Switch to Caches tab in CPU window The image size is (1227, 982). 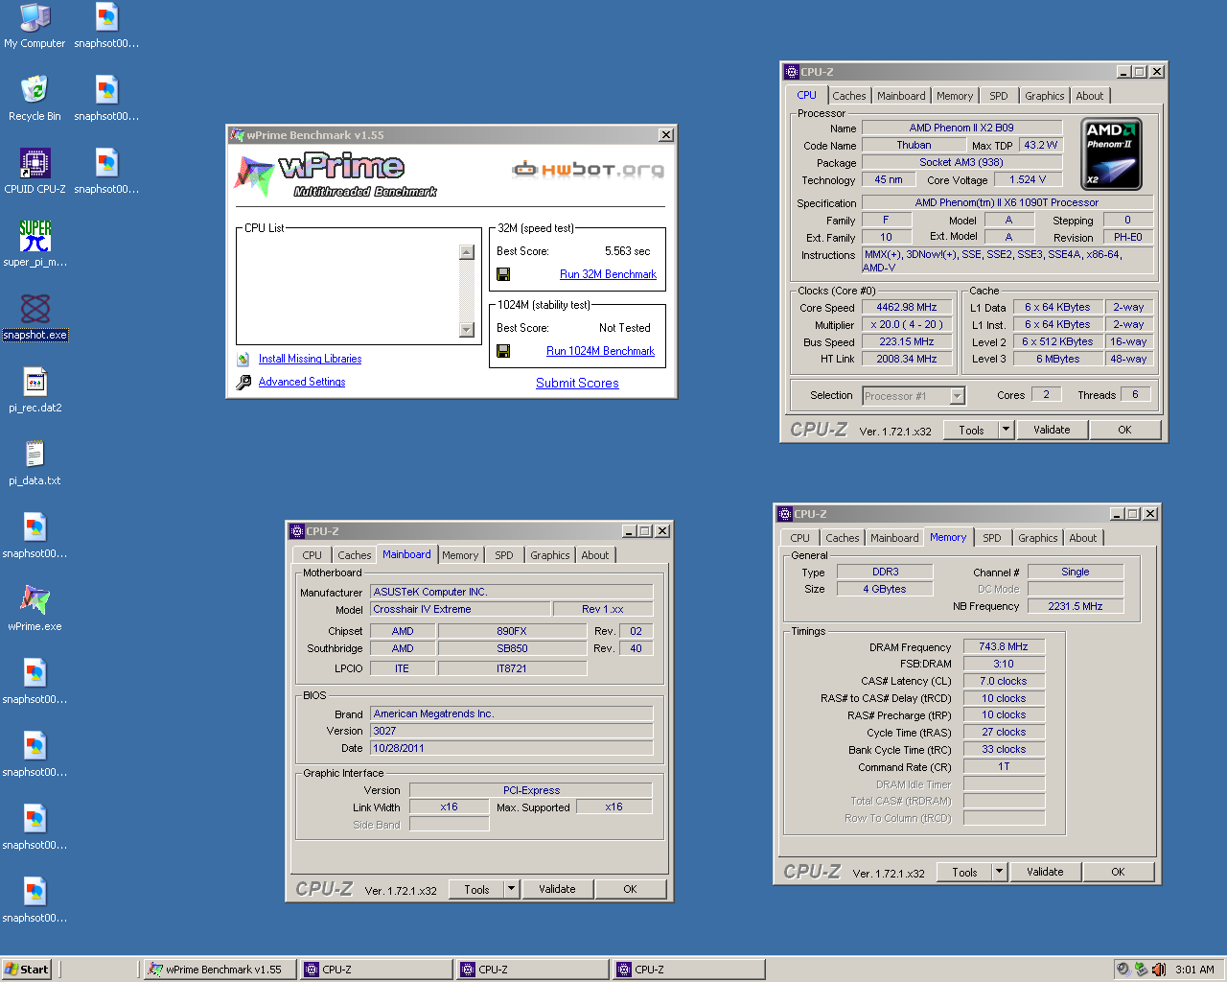point(848,96)
